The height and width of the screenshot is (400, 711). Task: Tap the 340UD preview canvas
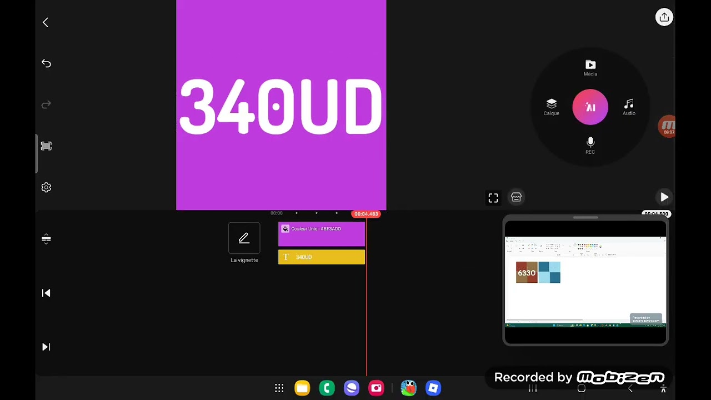point(281,106)
